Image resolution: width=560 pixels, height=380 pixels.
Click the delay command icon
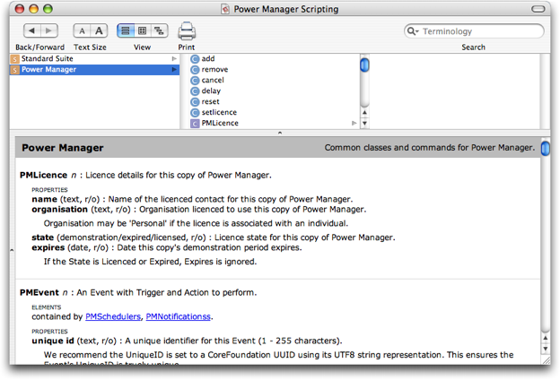coord(195,91)
